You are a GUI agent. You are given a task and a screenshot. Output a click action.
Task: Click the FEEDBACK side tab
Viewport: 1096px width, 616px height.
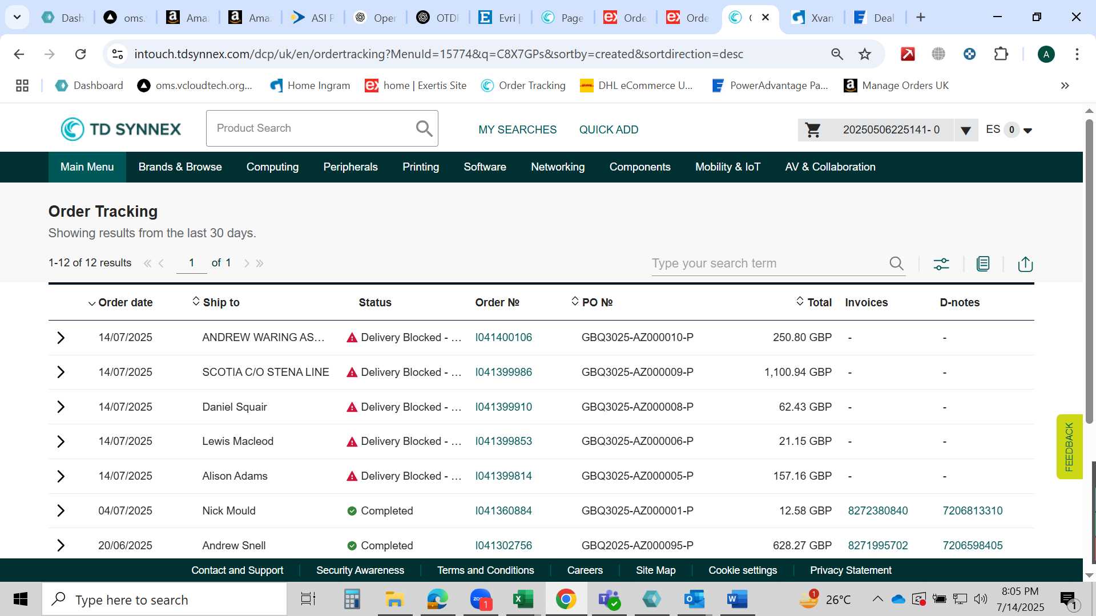point(1069,447)
